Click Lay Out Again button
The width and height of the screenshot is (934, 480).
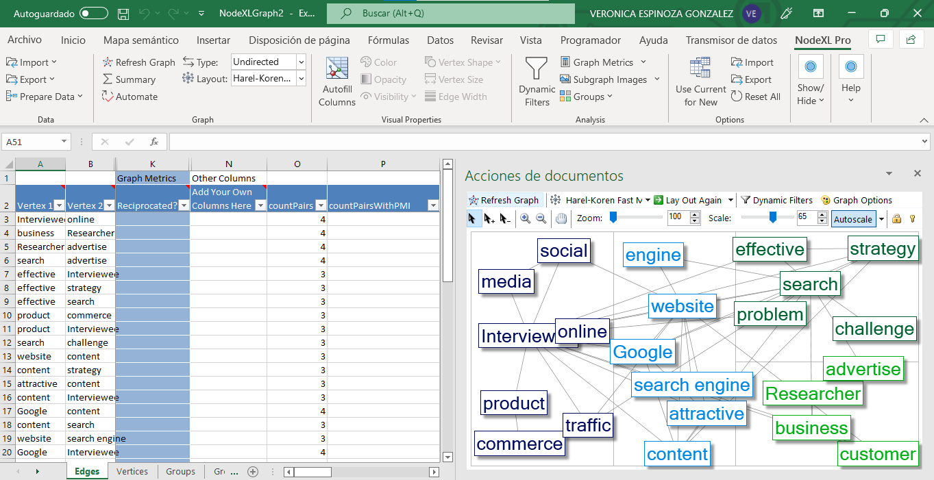pyautogui.click(x=687, y=200)
